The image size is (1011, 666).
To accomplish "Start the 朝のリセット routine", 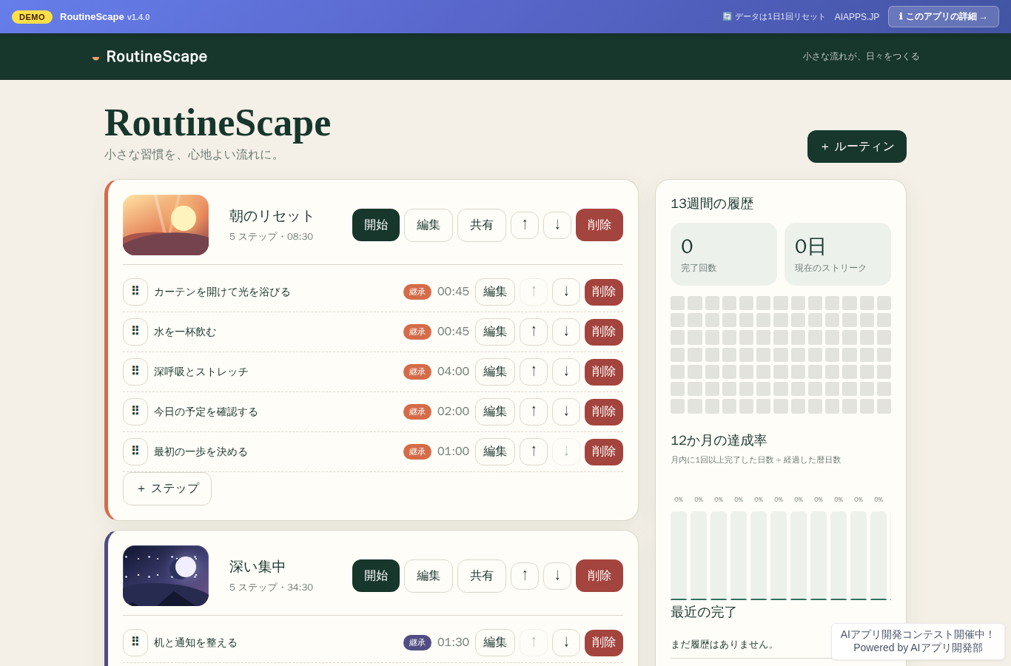I will (x=376, y=225).
